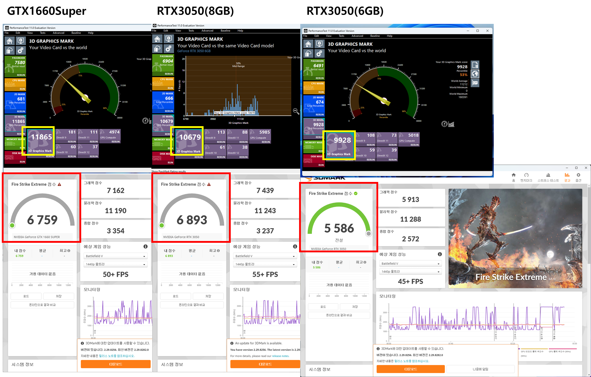Open the Help menu in RTX3050(6GB) PerformanceTest
591x377 pixels.
pyautogui.click(x=390, y=36)
